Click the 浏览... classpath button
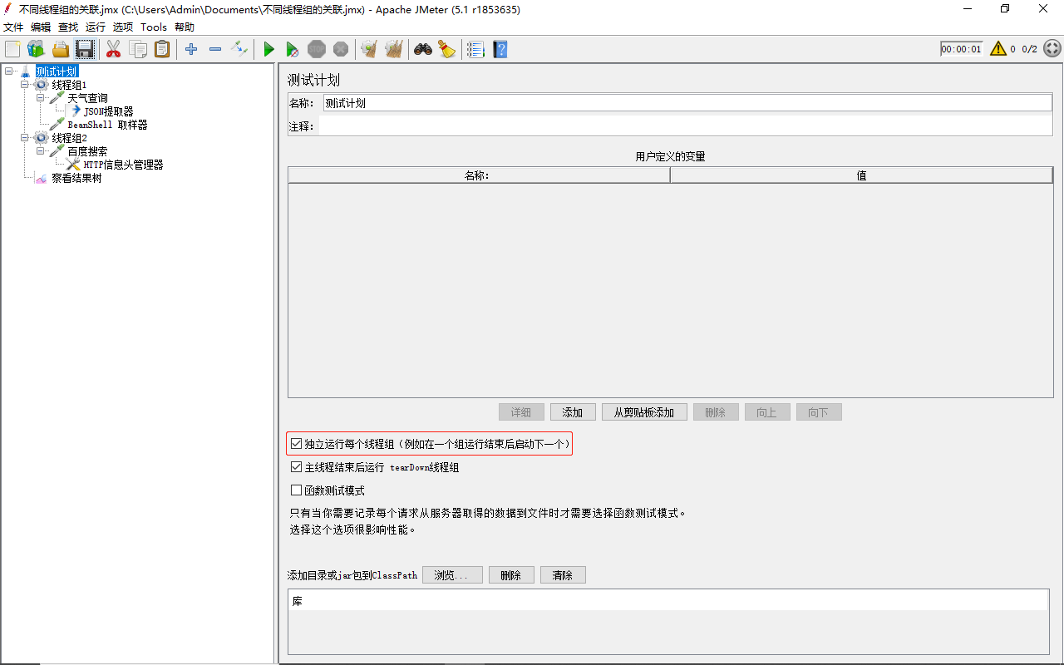The width and height of the screenshot is (1064, 665). (x=452, y=575)
